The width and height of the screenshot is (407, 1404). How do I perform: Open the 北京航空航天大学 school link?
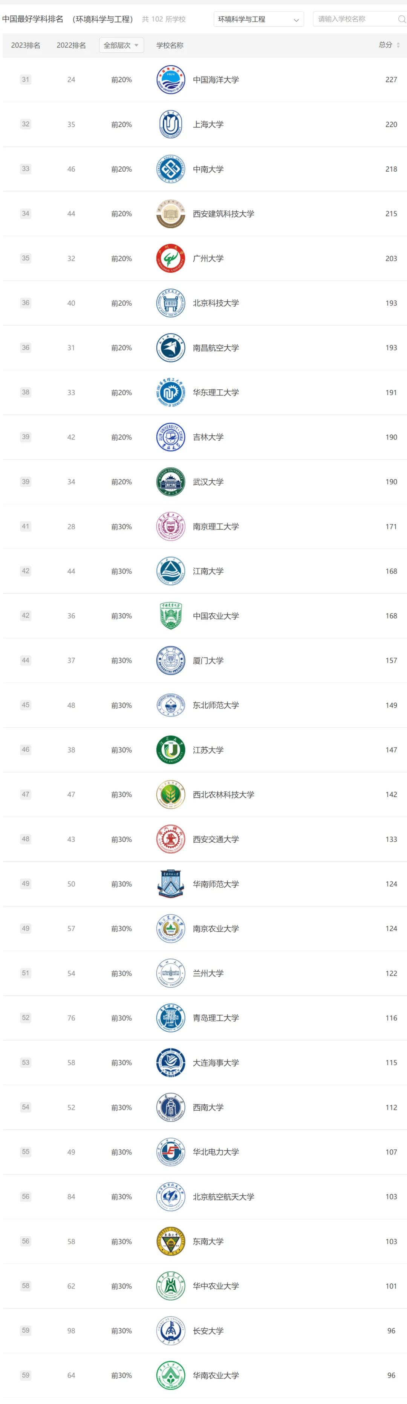tap(223, 1197)
